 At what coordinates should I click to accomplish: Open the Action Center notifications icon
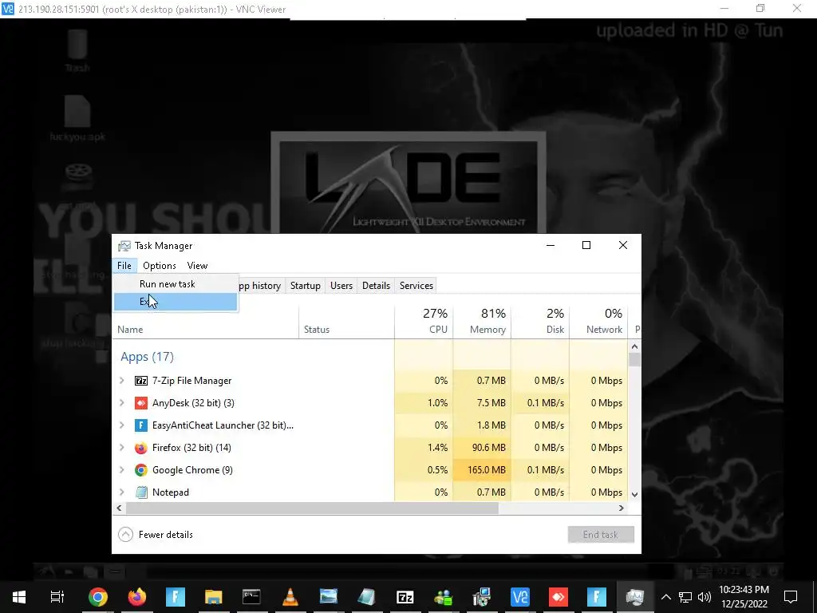(x=791, y=597)
